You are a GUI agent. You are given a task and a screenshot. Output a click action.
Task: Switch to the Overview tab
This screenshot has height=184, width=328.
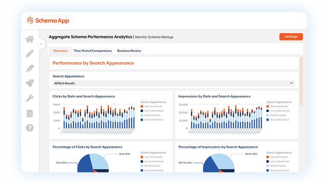coord(61,51)
